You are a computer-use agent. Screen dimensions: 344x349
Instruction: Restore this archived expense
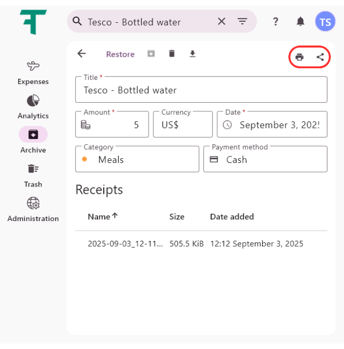click(120, 54)
